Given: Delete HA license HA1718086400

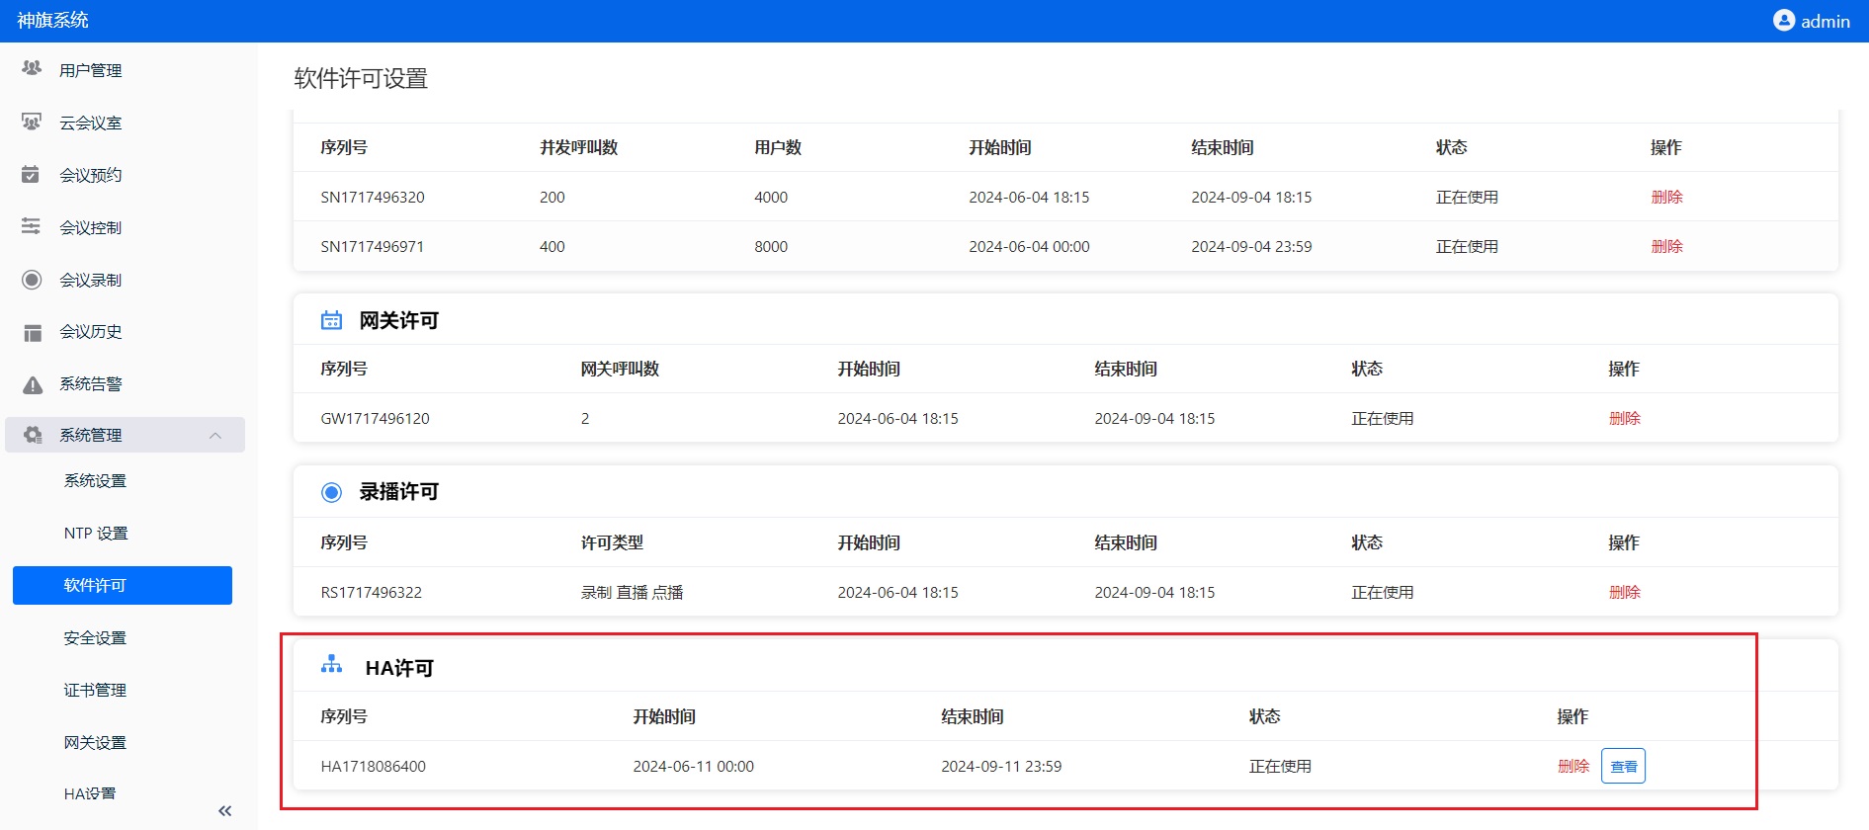Looking at the screenshot, I should point(1572,766).
